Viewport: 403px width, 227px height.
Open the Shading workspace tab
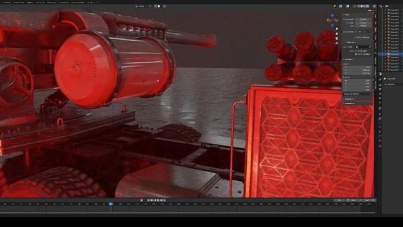click(30, 3)
